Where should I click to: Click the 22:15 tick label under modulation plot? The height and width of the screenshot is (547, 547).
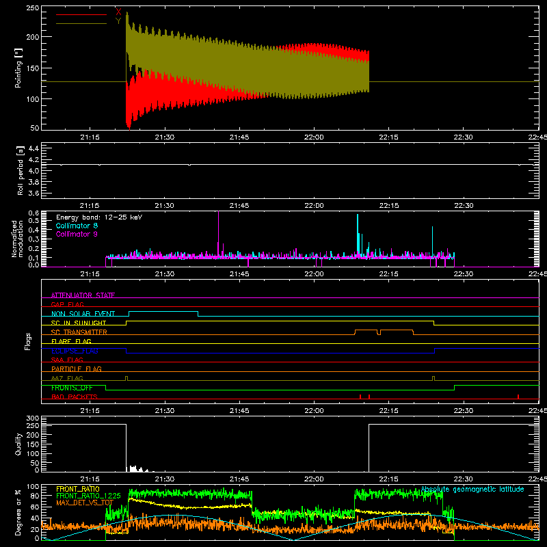click(x=388, y=274)
